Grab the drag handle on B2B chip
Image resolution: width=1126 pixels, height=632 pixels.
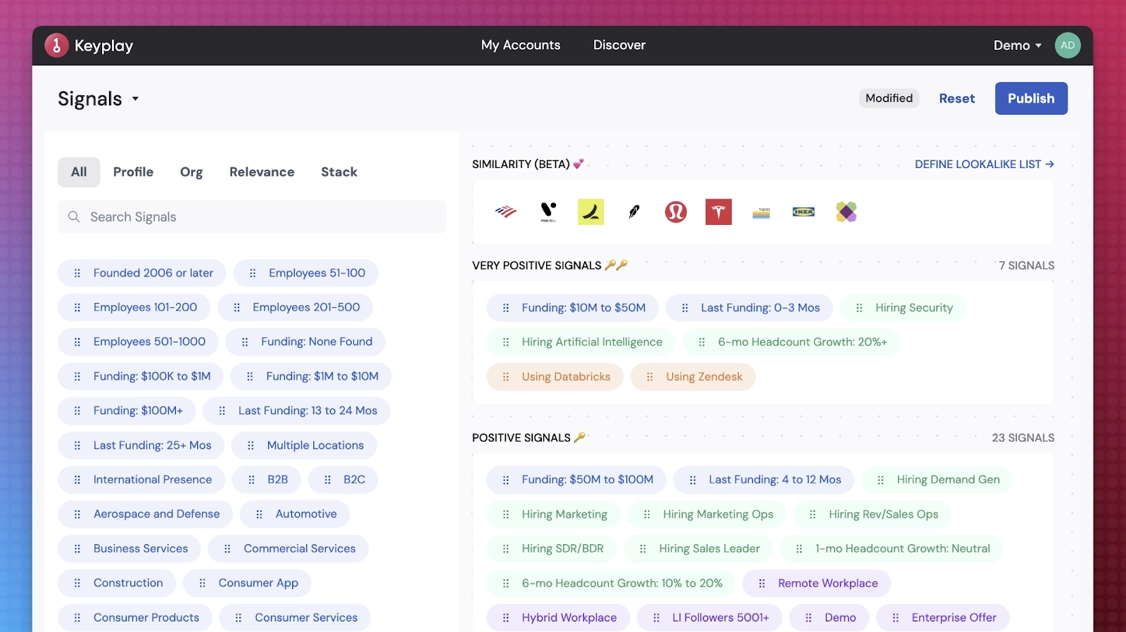(x=252, y=479)
